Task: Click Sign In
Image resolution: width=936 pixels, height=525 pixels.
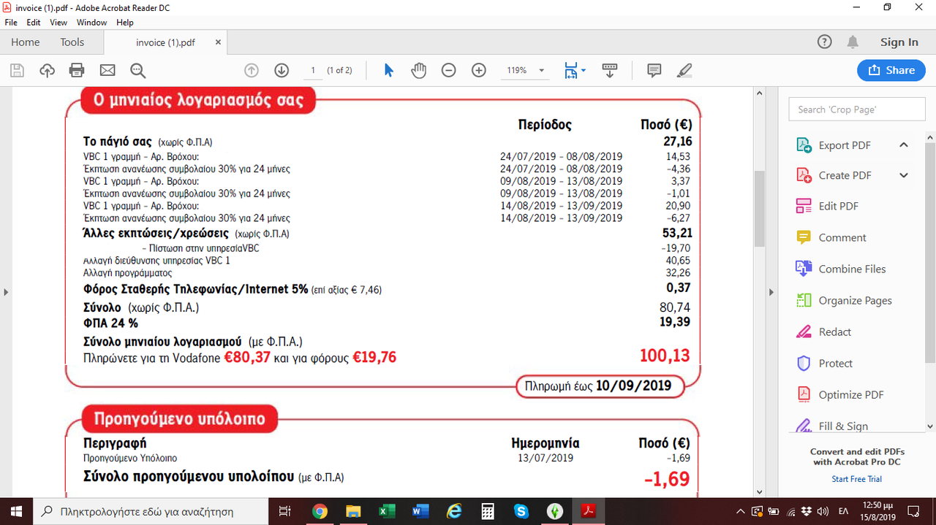Action: pos(899,42)
